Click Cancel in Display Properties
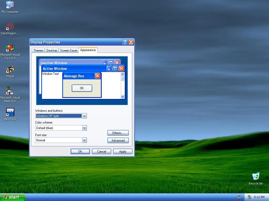 pos(102,152)
